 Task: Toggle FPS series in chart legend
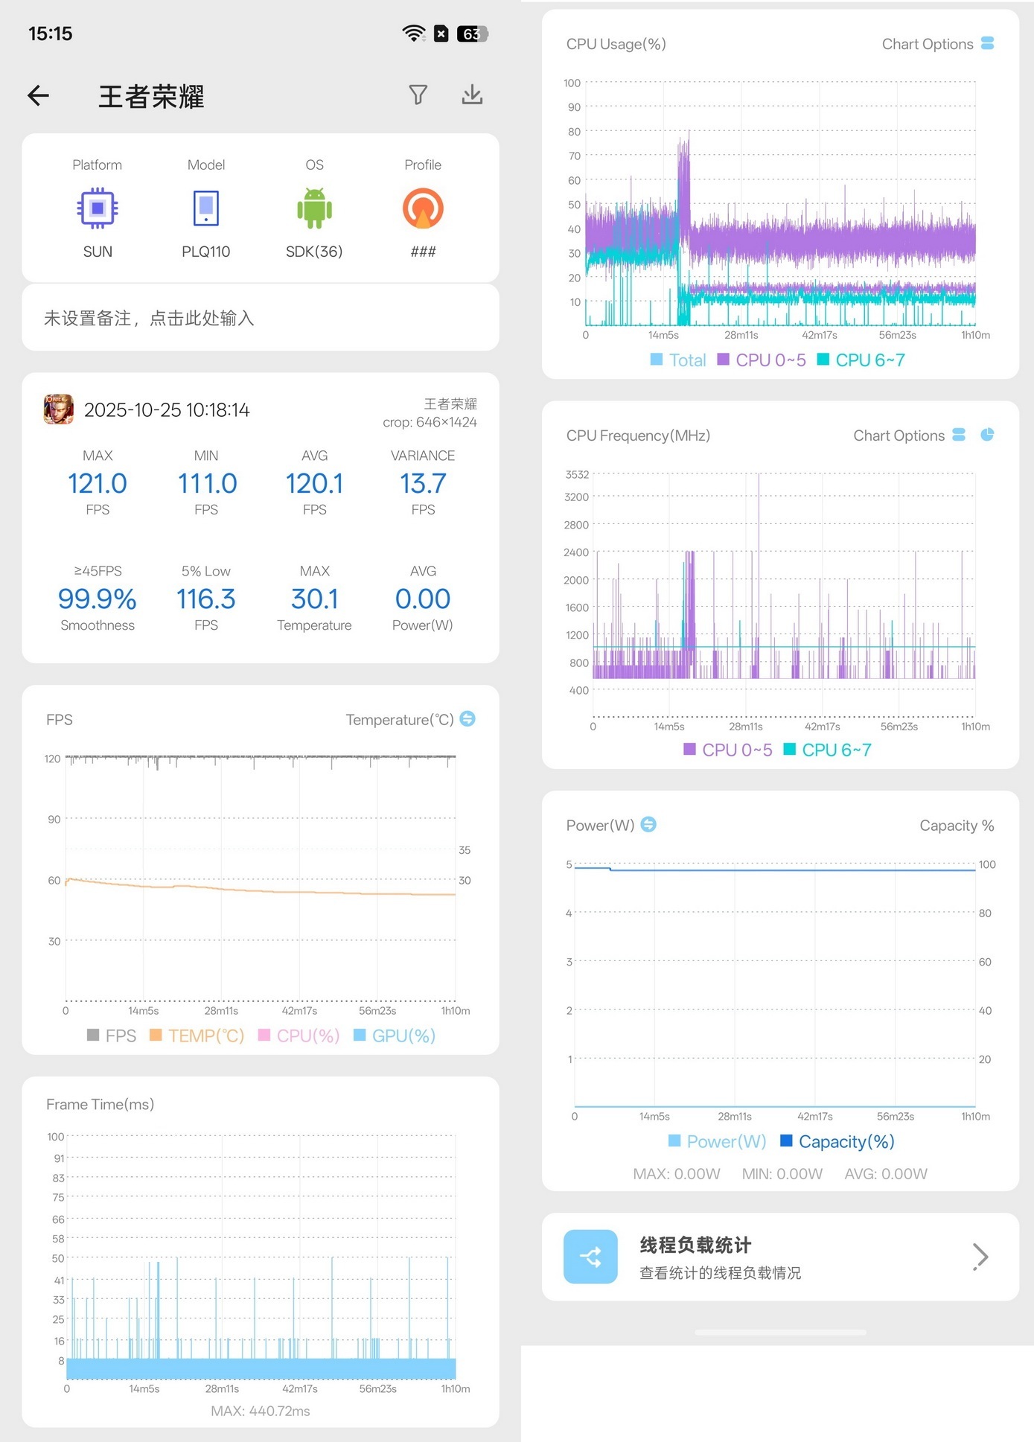[x=112, y=1036]
